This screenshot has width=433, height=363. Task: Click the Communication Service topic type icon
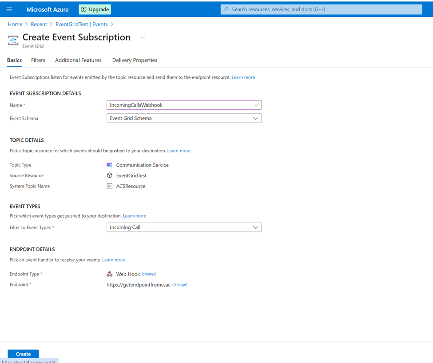110,164
